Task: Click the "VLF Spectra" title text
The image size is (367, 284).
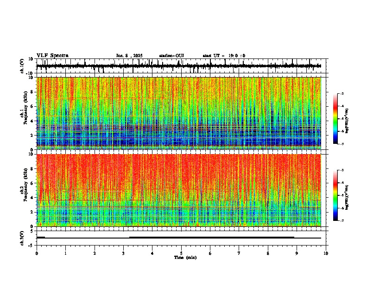Action: pyautogui.click(x=52, y=56)
